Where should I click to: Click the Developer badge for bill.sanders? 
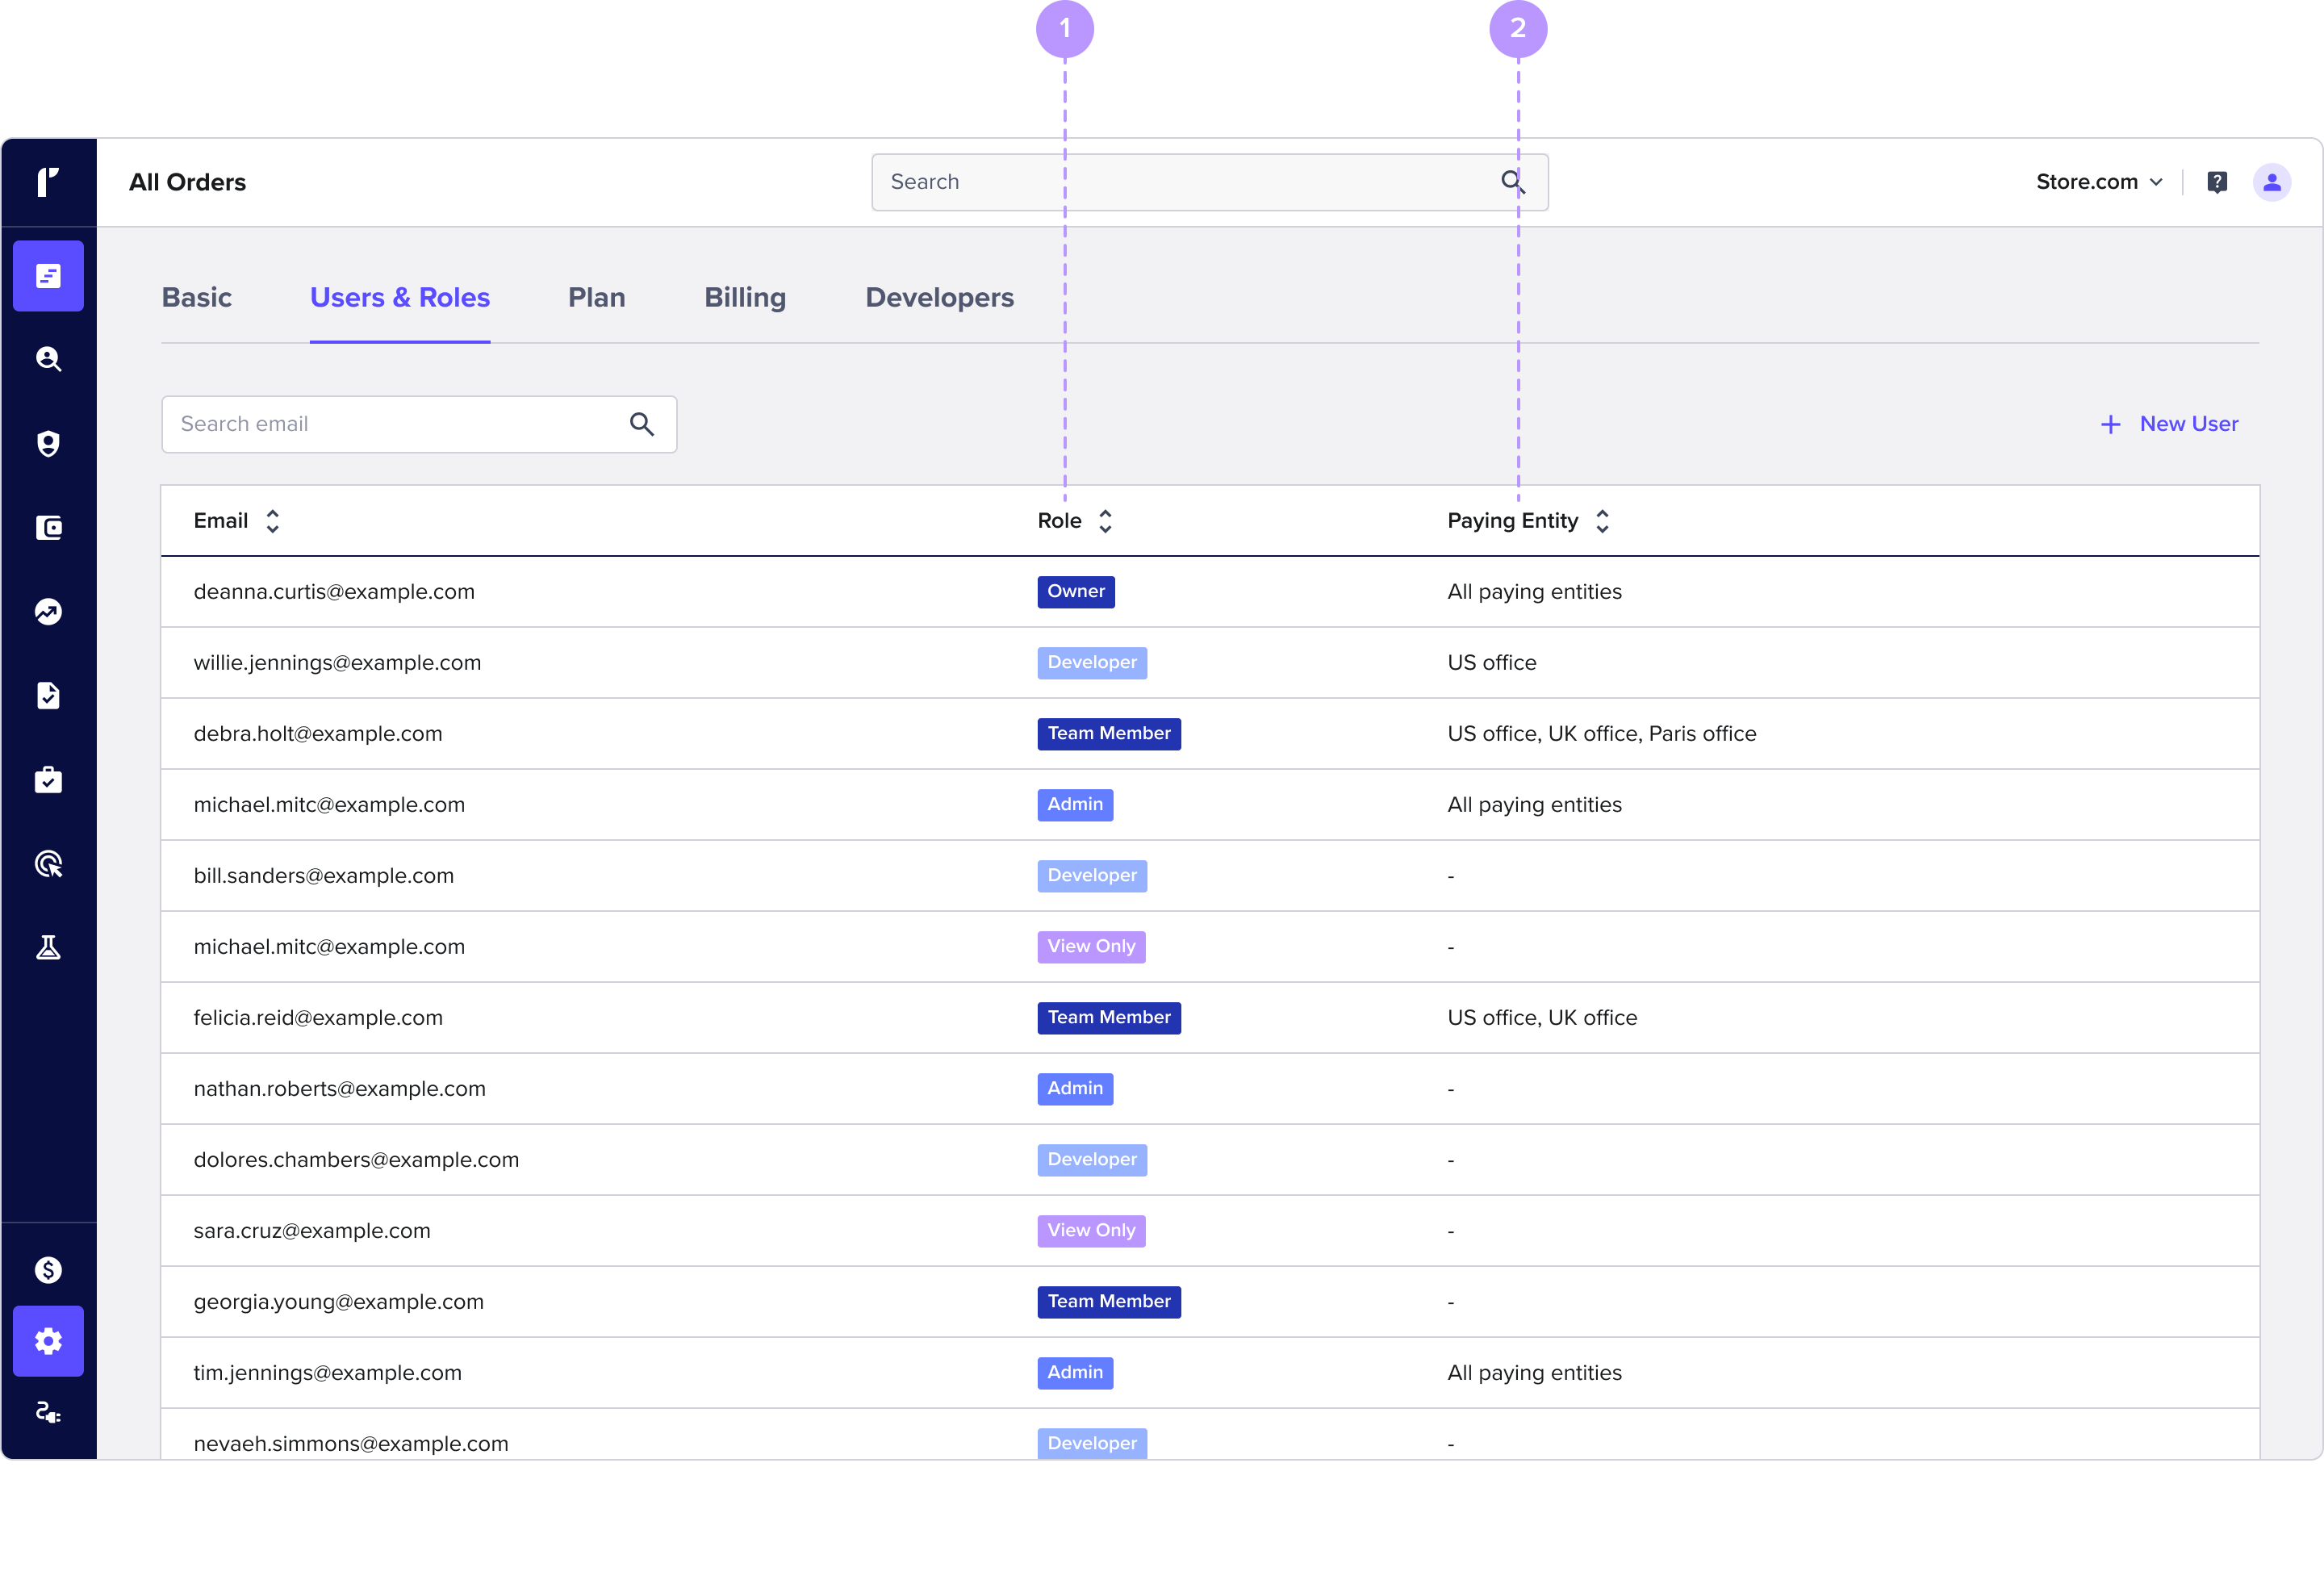(x=1092, y=876)
